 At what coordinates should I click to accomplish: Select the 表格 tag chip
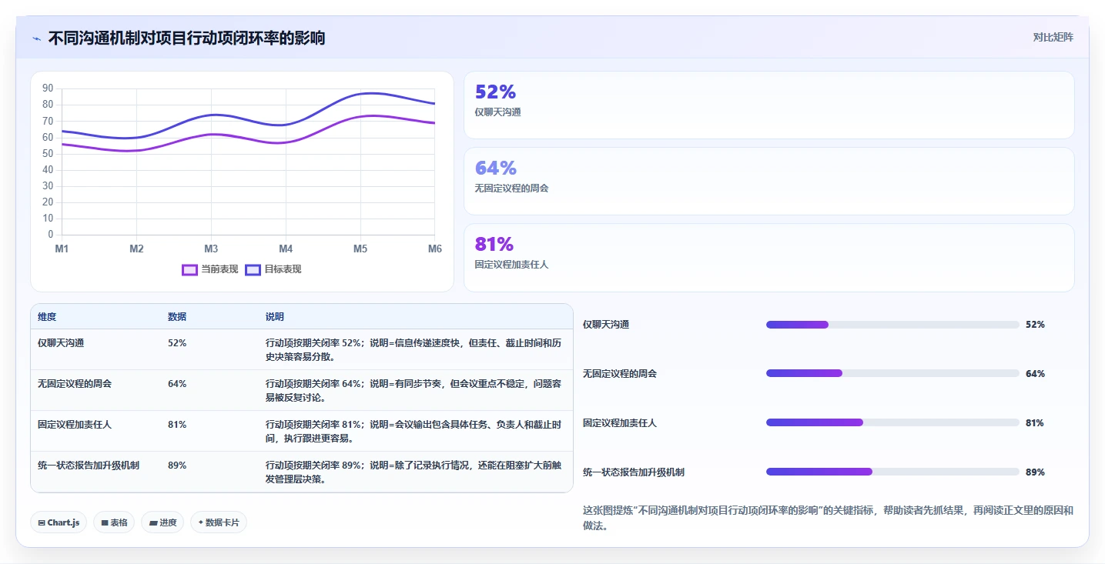click(114, 522)
